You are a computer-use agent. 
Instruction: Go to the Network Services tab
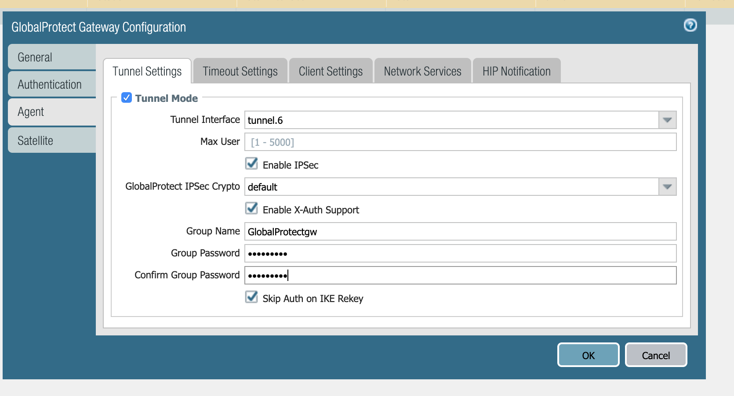(422, 71)
